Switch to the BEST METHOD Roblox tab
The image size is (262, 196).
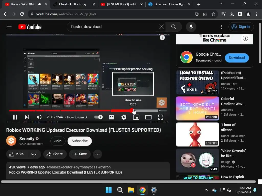pyautogui.click(x=122, y=4)
